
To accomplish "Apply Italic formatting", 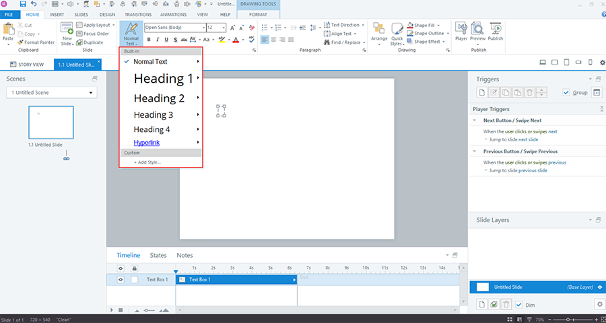I will coord(158,40).
